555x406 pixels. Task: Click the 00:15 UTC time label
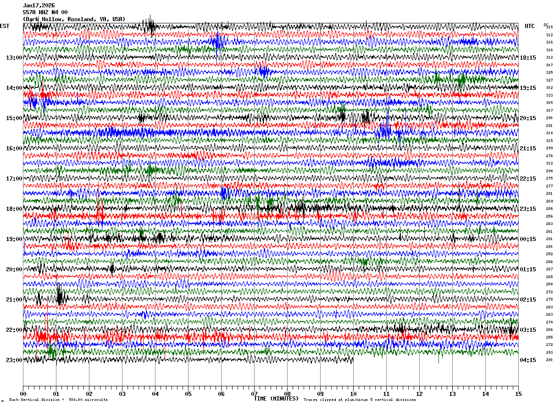(527, 239)
